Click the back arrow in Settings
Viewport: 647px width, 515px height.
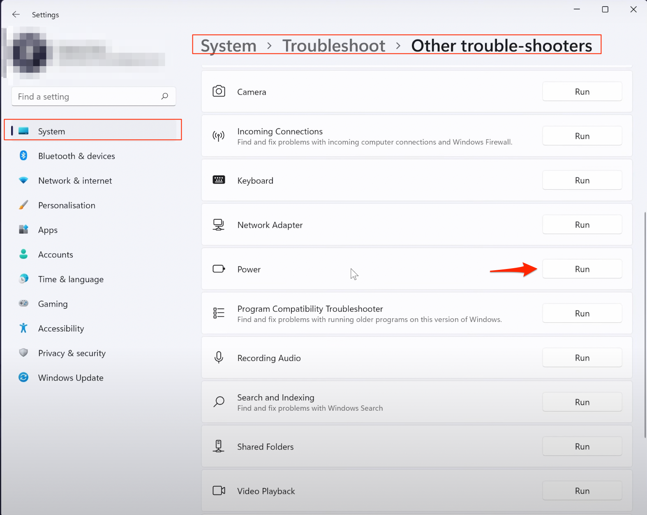tap(16, 14)
